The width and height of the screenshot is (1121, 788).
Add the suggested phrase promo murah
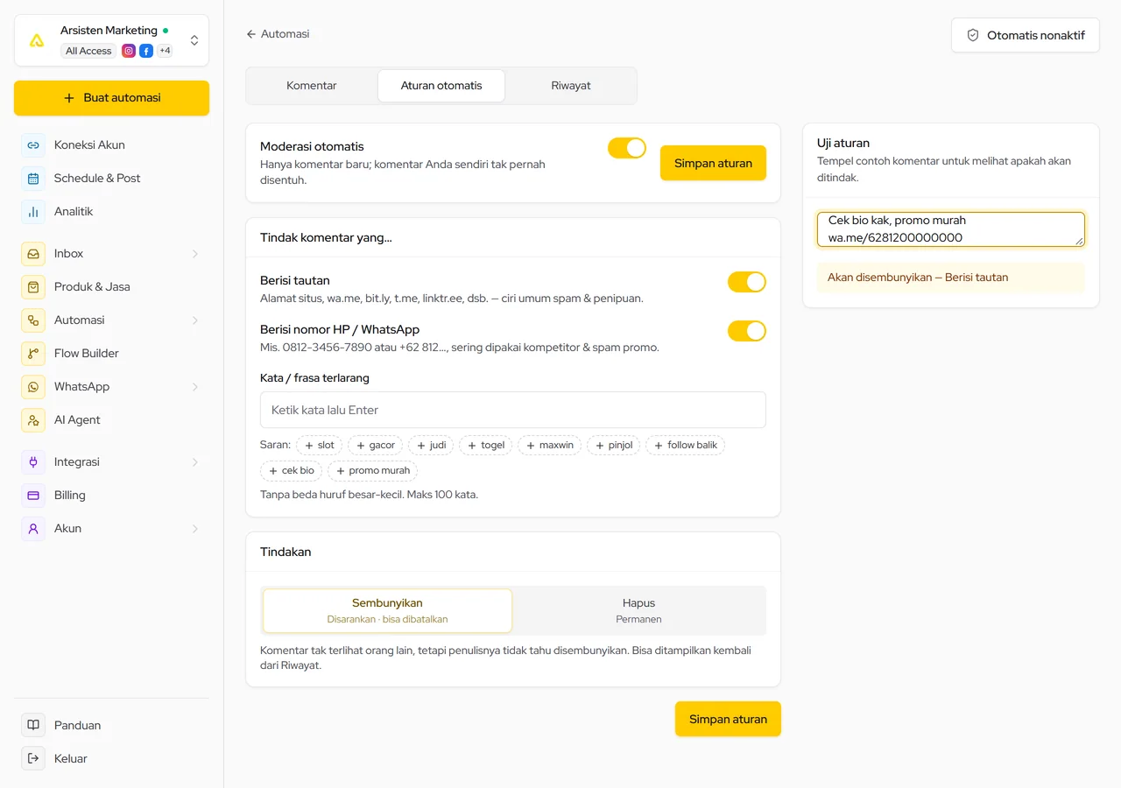372,471
